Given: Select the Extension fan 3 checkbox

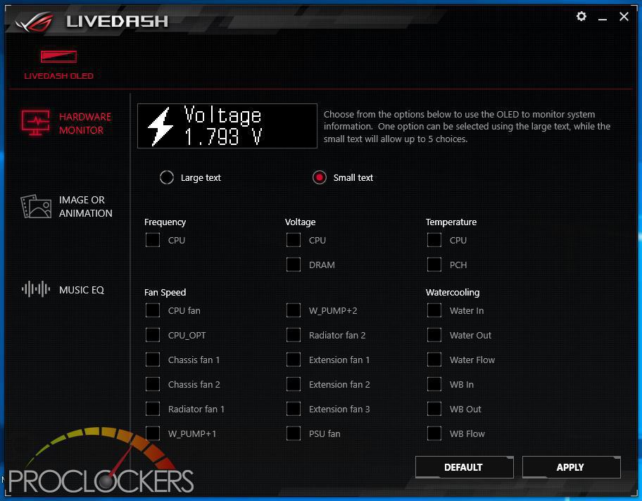Looking at the screenshot, I should [x=294, y=409].
